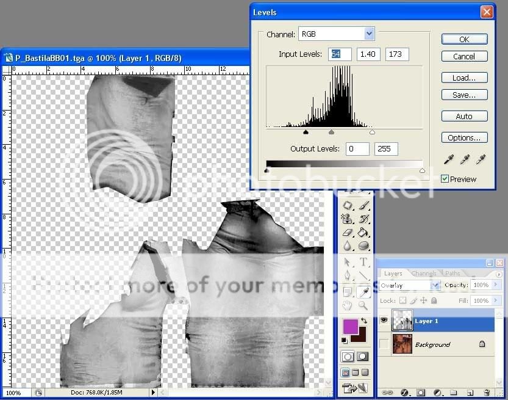The height and width of the screenshot is (400, 508).
Task: Toggle lock position of layer
Action: [x=423, y=300]
